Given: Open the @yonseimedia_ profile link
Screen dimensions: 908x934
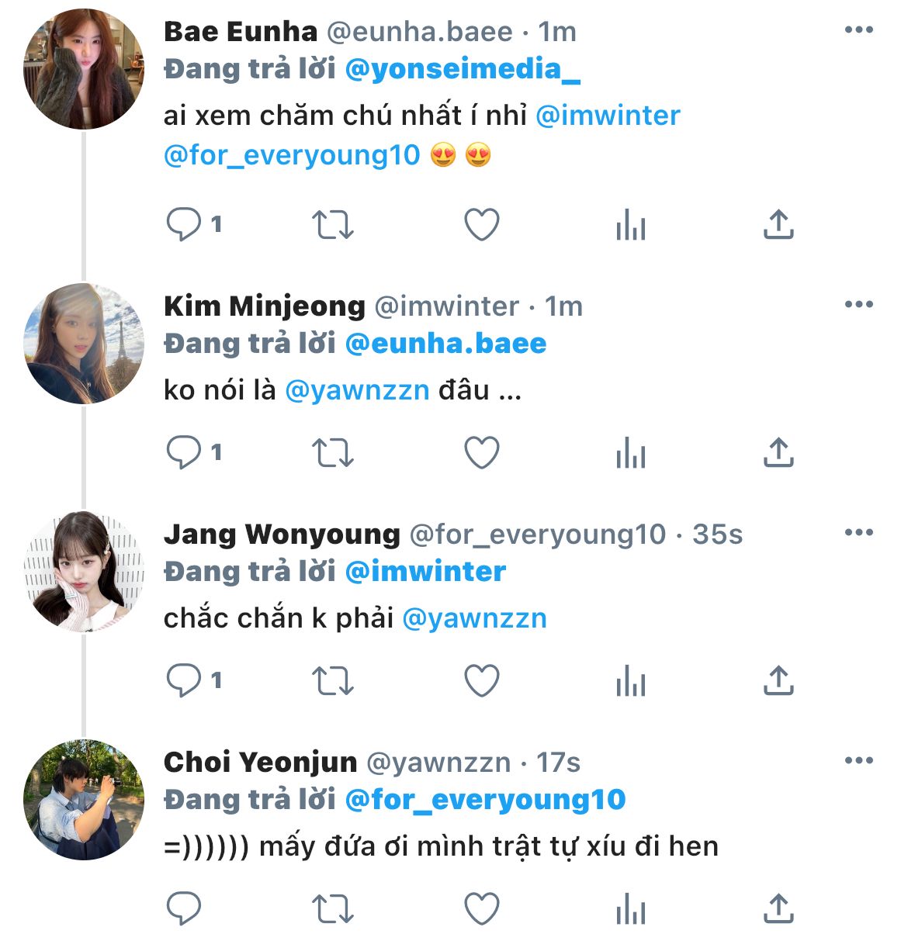Looking at the screenshot, I should 462,70.
